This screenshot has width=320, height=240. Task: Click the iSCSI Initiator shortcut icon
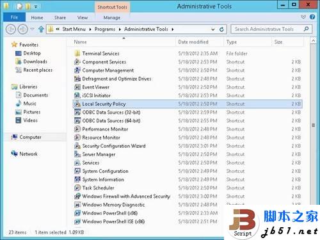(77, 95)
